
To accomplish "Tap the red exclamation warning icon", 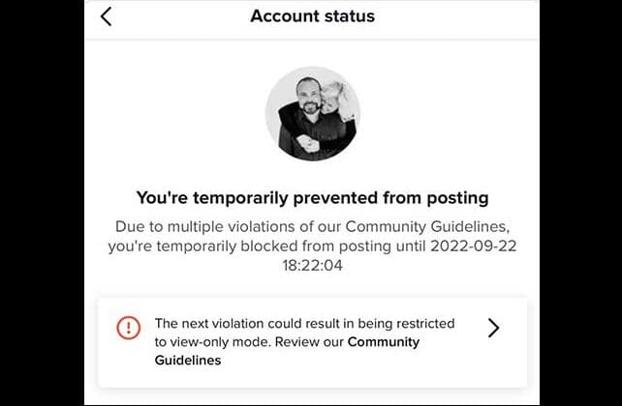I will tap(129, 328).
